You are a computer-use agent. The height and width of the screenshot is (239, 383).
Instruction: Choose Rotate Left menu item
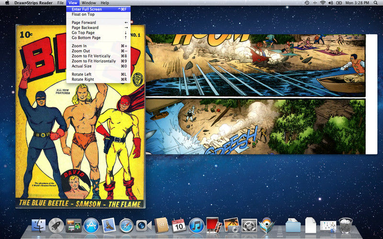coord(98,74)
